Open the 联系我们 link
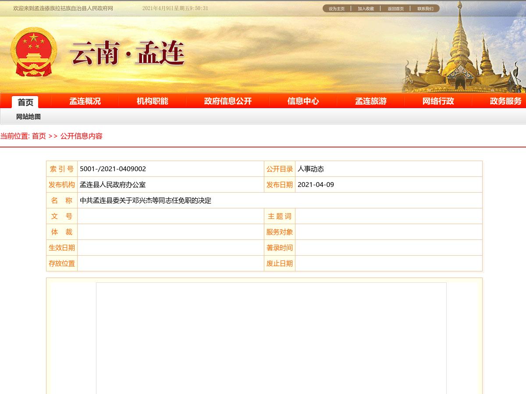526x394 pixels. (x=425, y=9)
